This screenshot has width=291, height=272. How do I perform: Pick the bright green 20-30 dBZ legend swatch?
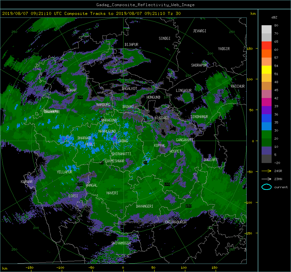[266, 135]
